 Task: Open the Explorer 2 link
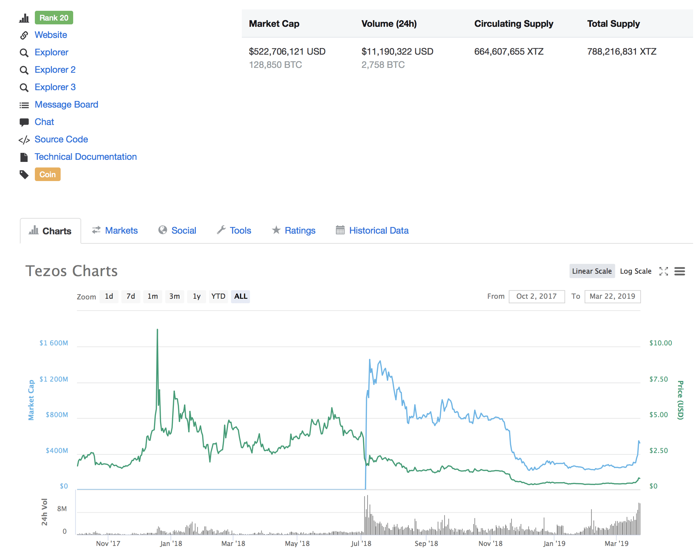click(x=55, y=70)
